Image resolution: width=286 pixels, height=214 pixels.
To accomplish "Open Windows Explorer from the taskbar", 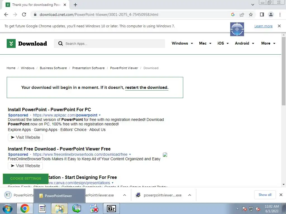I will [59, 208].
